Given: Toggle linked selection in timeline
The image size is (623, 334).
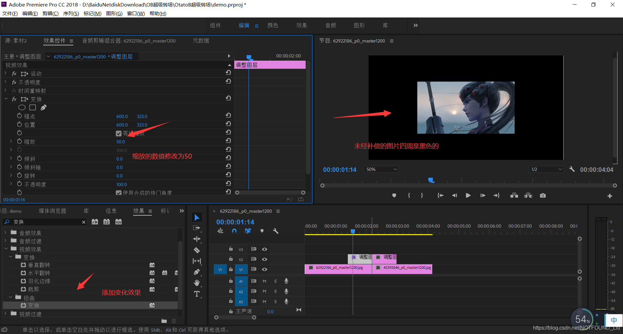Looking at the screenshot, I should pyautogui.click(x=248, y=231).
